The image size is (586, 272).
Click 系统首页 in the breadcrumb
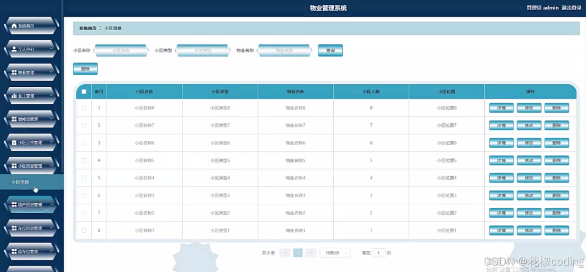point(87,29)
